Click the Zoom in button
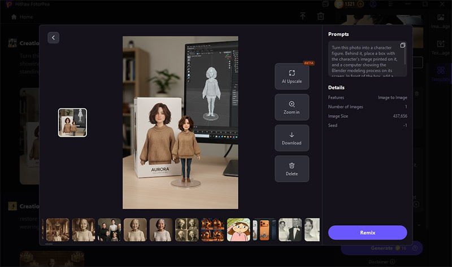Screen dimensions: 452x267 292,107
